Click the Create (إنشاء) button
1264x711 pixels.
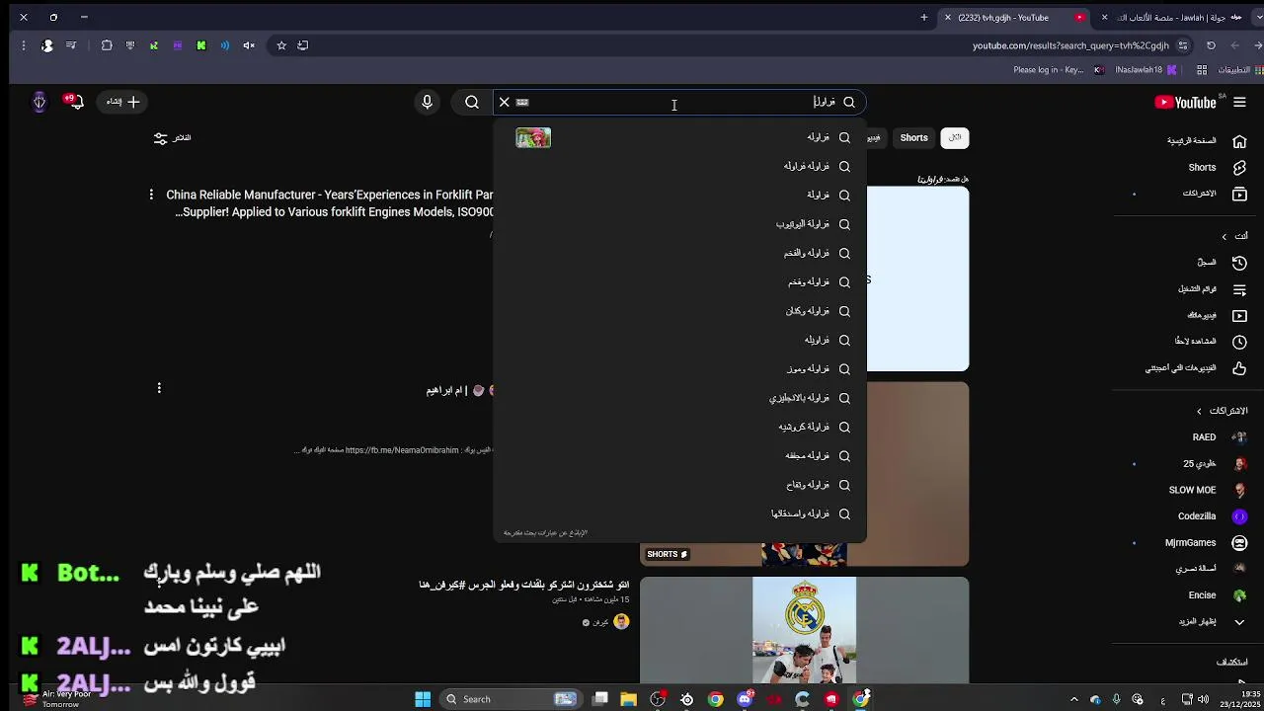122,102
